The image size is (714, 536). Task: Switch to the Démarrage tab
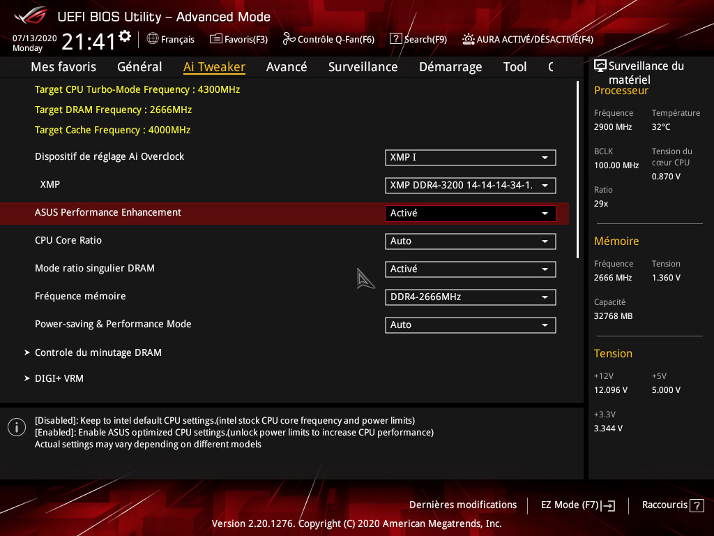pos(450,67)
